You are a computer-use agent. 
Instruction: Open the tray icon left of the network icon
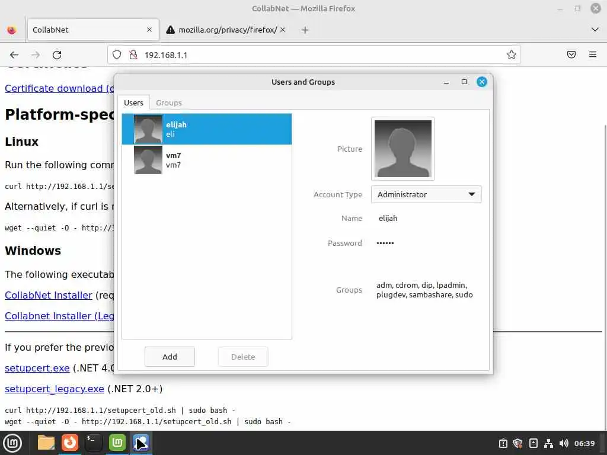click(533, 443)
